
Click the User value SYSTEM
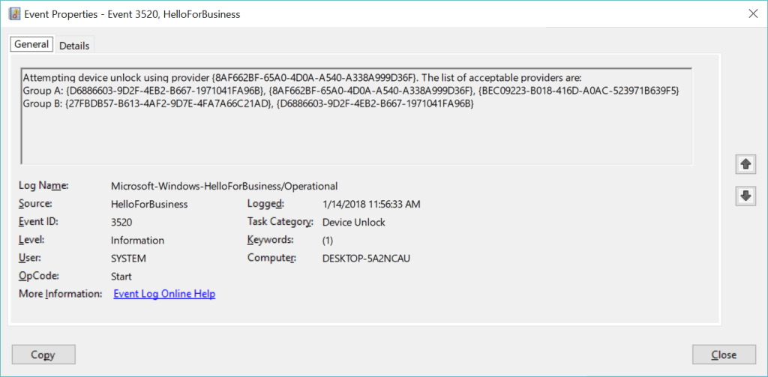(128, 259)
